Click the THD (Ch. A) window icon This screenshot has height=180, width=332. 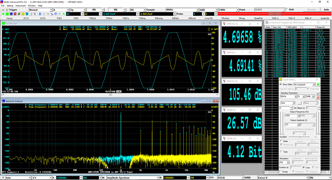tap(224, 24)
